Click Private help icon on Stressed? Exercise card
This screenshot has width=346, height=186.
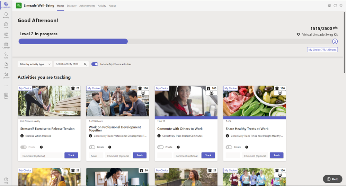click(x=41, y=147)
